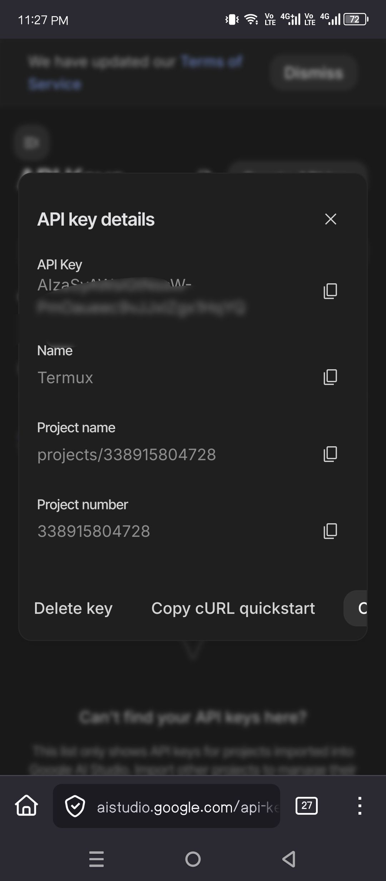
Task: Dismiss the Terms of Service notice
Action: click(313, 73)
